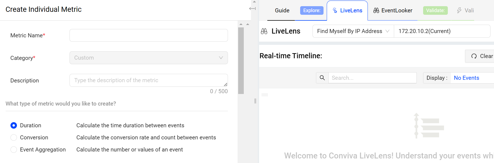Click the Explore label button
This screenshot has width=494, height=163.
tap(312, 10)
